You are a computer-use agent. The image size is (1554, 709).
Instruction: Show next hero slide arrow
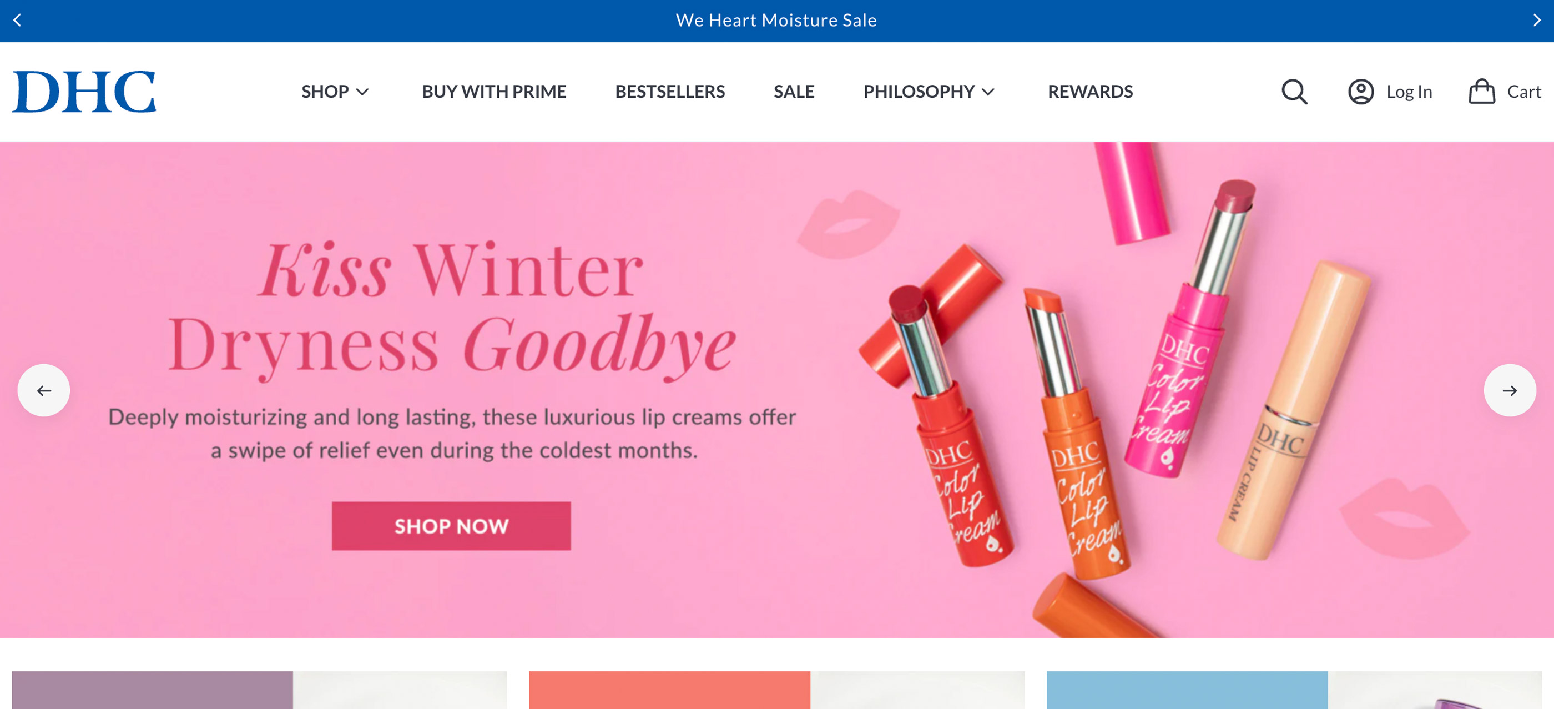click(1510, 390)
